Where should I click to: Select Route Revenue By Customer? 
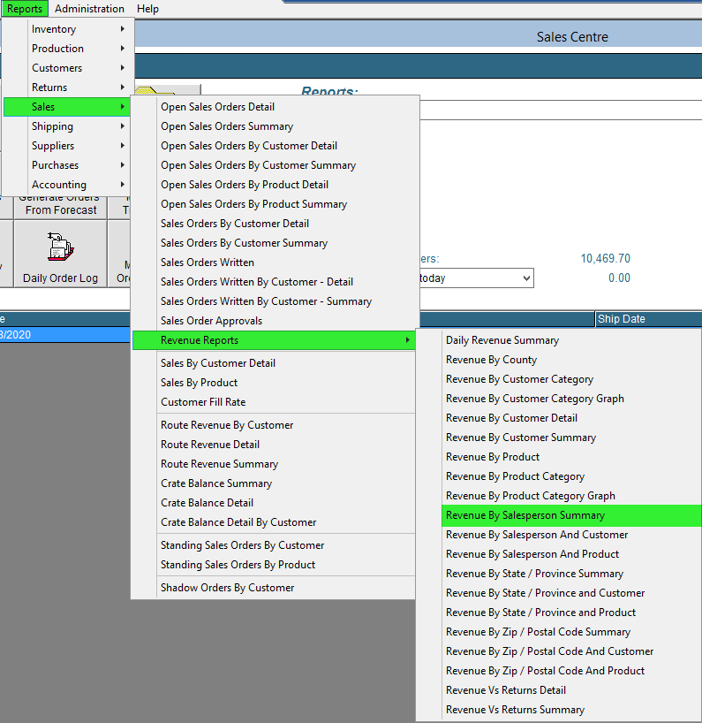click(274, 424)
